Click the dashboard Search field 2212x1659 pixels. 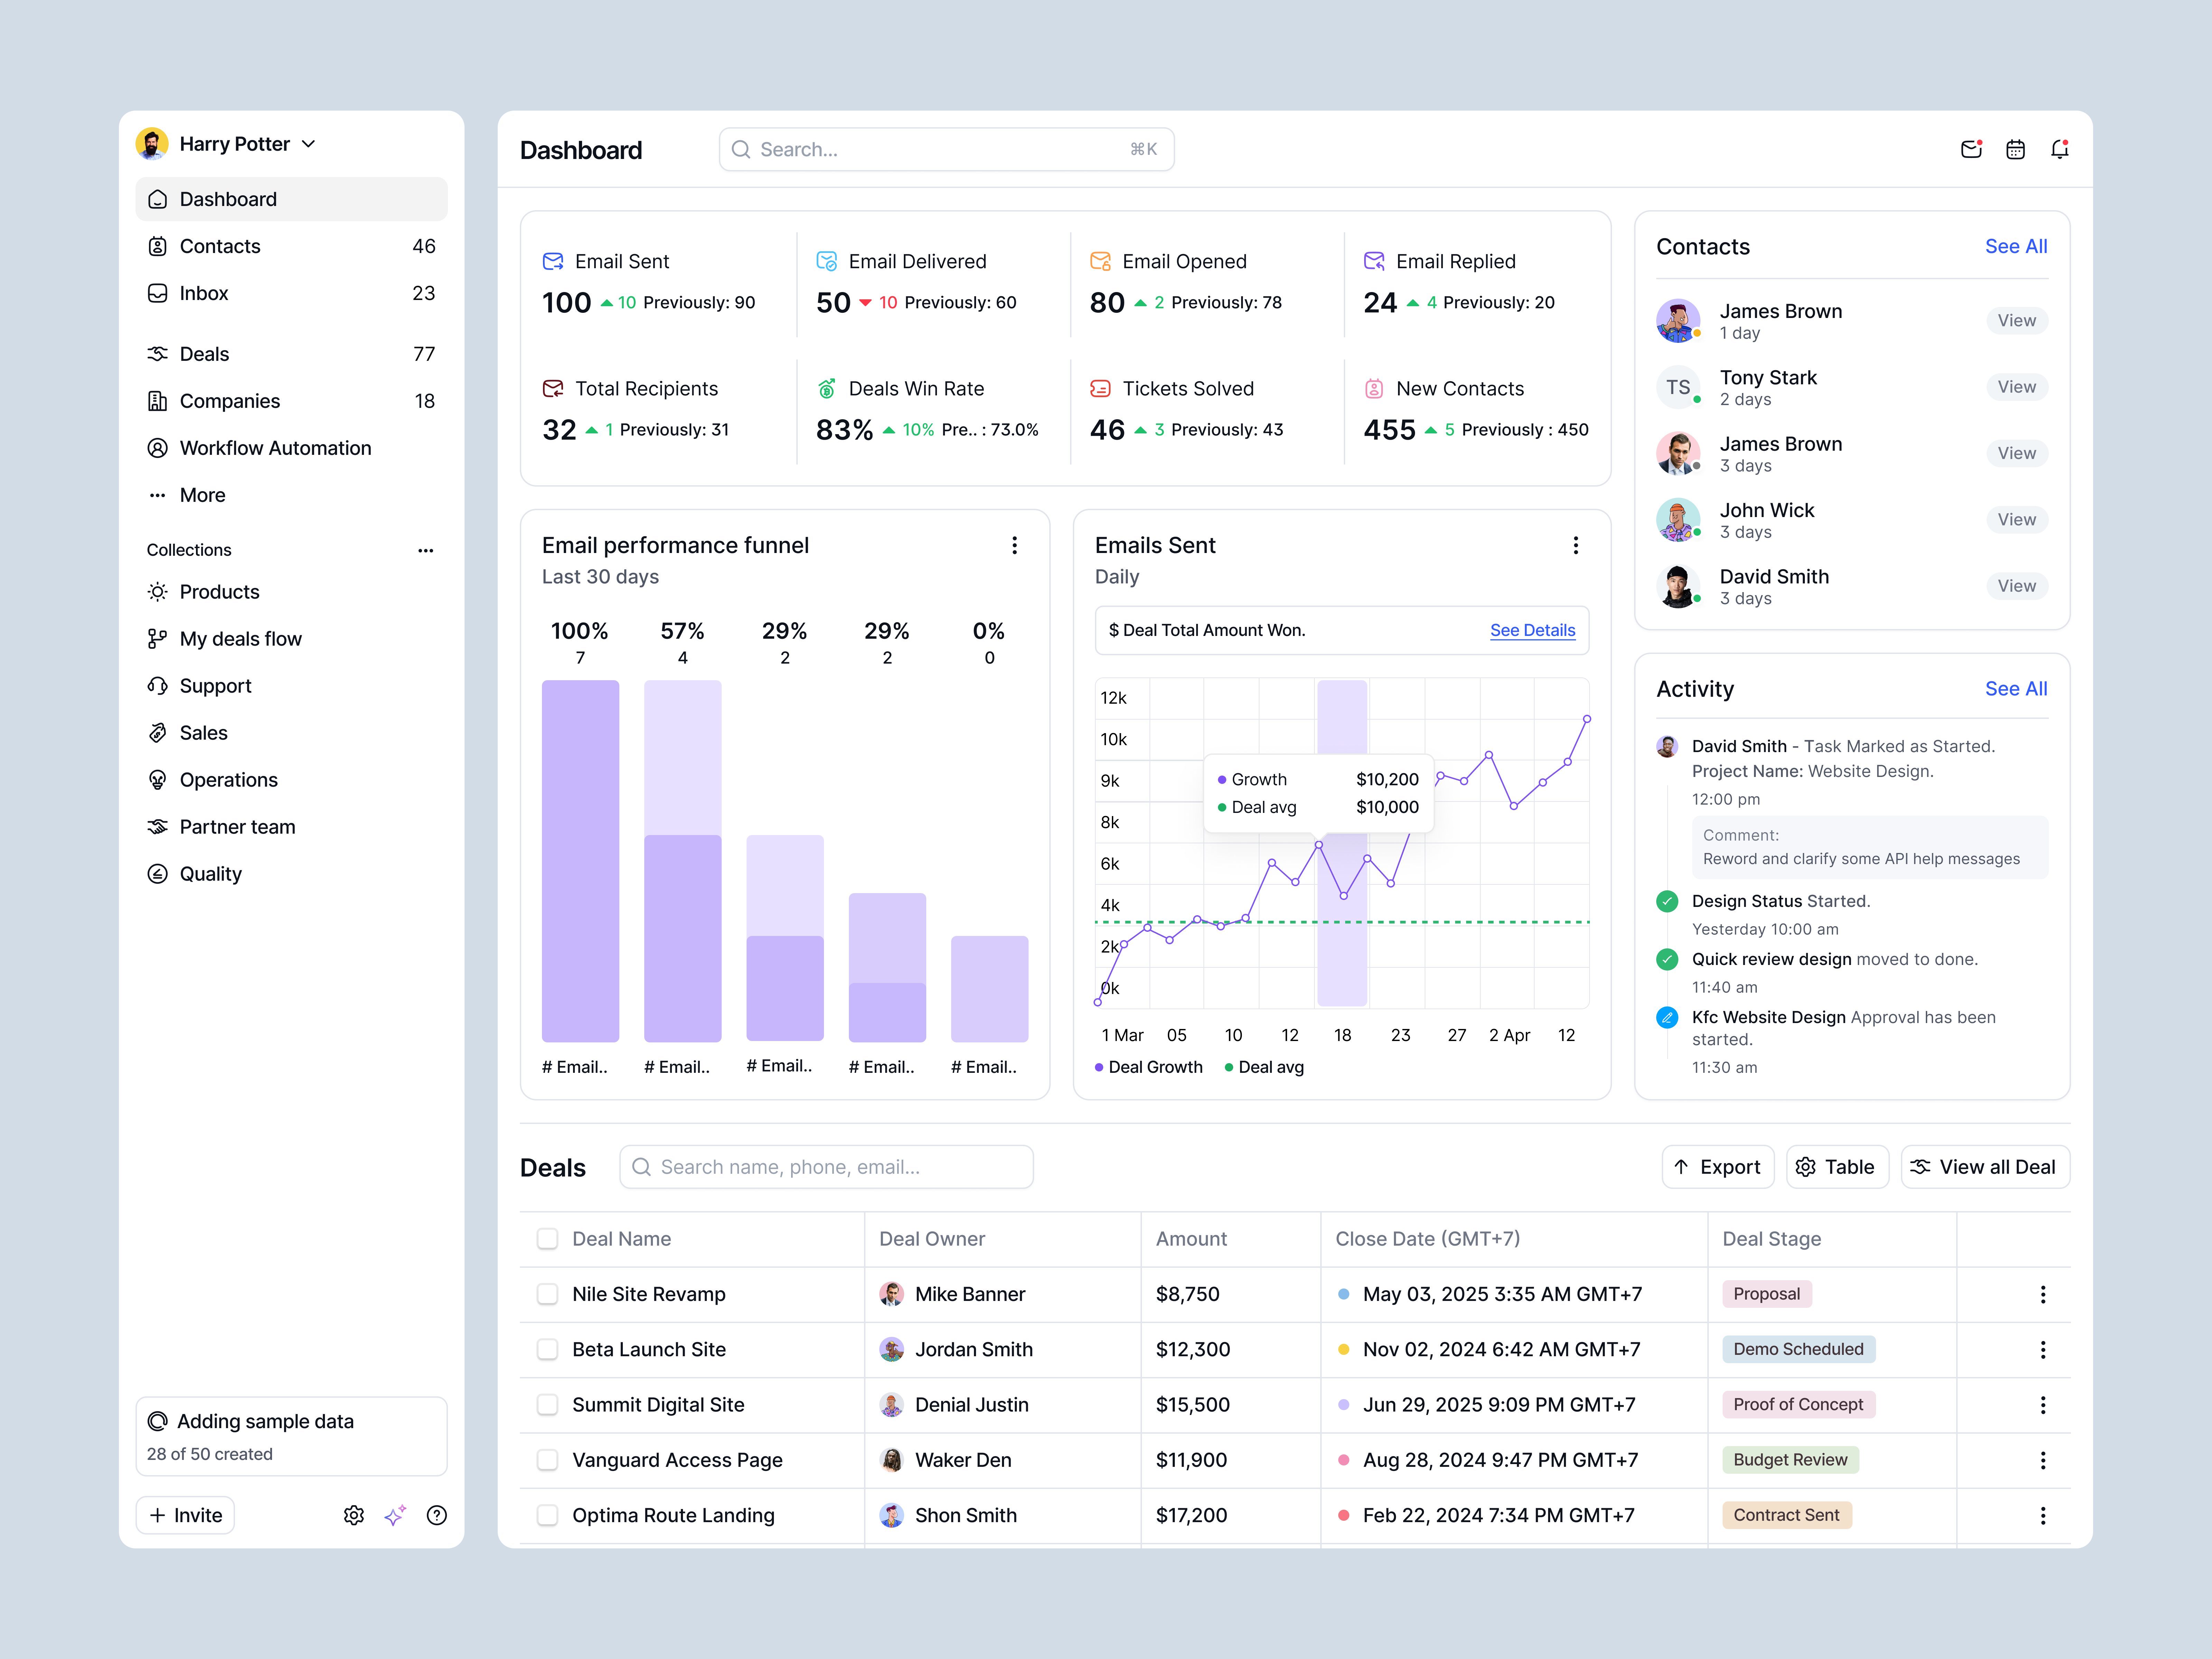pos(946,149)
